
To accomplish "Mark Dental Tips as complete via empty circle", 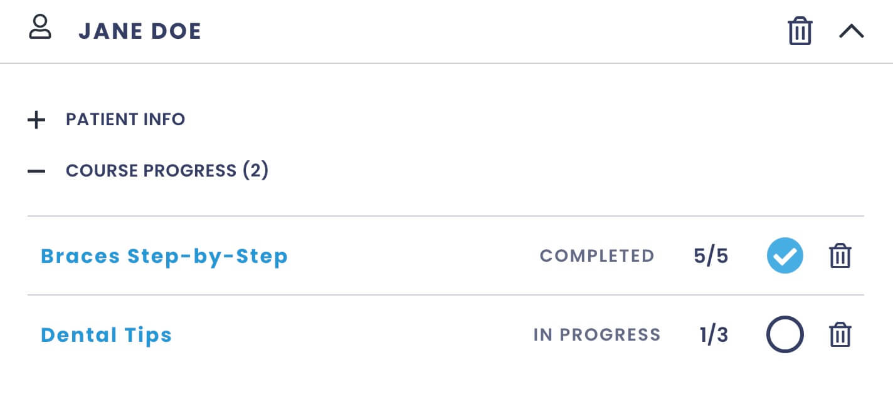I will tap(785, 335).
